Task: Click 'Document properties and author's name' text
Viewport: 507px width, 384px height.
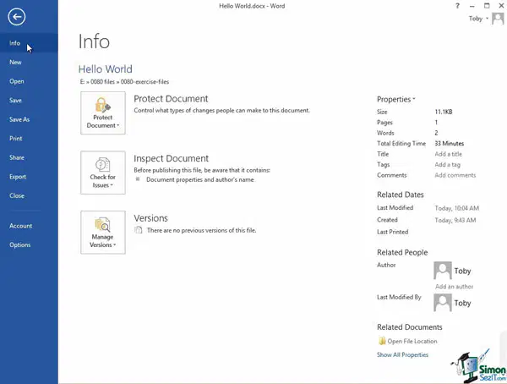Action: coord(200,179)
